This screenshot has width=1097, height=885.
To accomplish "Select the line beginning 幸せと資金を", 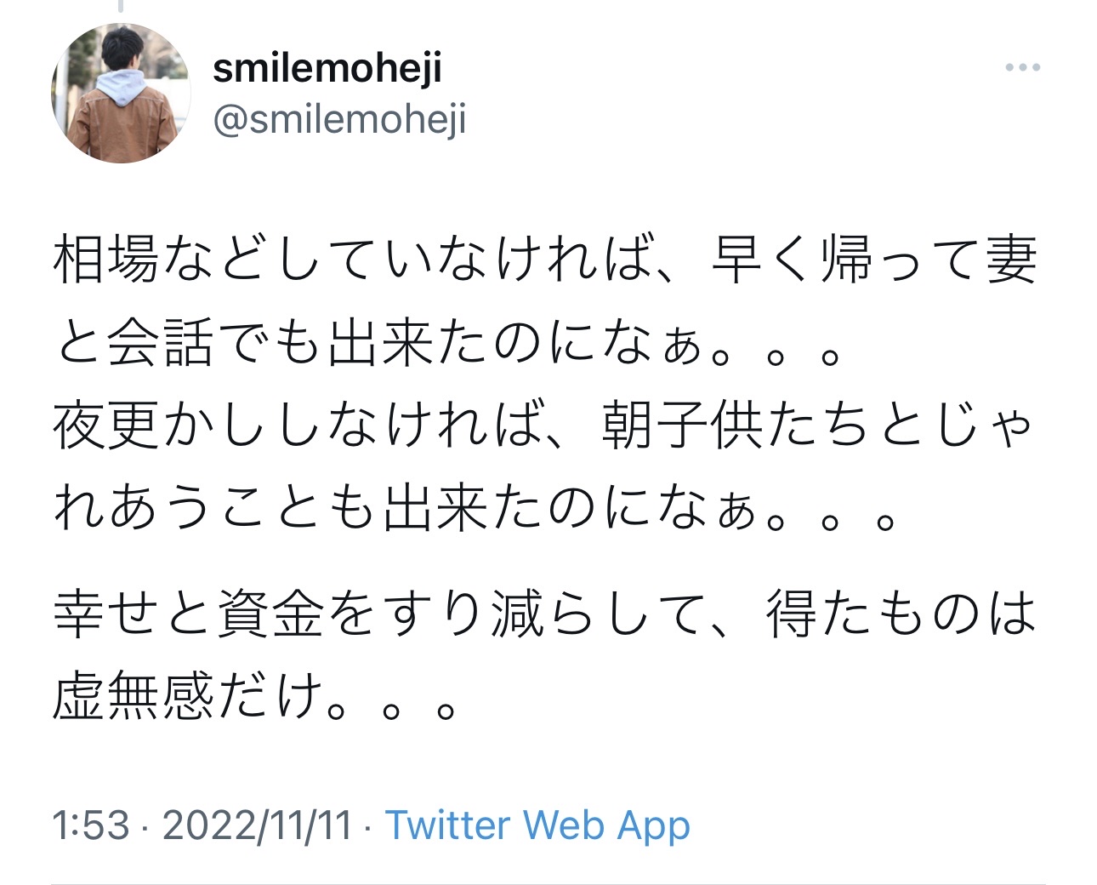I will click(x=545, y=614).
